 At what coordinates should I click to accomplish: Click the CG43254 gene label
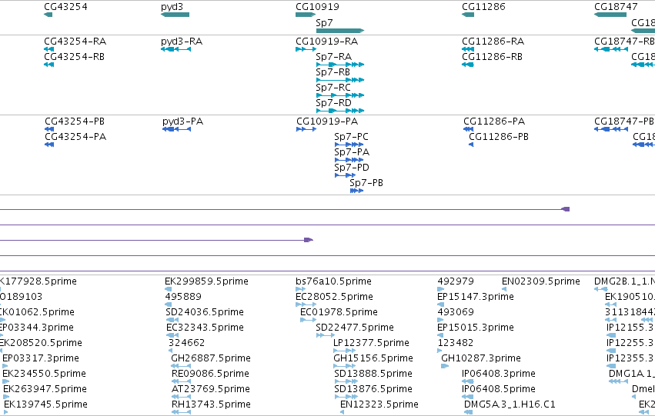coord(65,7)
